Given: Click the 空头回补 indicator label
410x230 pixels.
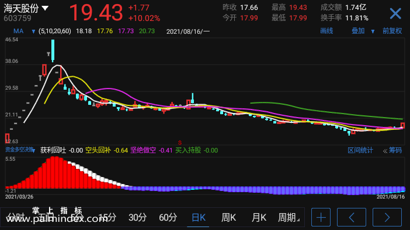Looking at the screenshot, I should [98, 150].
